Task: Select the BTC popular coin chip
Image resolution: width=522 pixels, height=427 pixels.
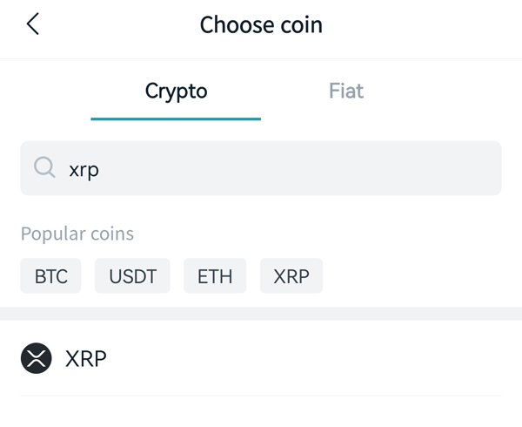Action: click(x=50, y=275)
